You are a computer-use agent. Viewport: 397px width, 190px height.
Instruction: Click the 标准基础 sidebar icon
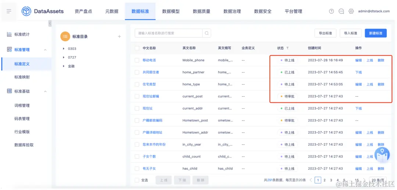pyautogui.click(x=9, y=91)
